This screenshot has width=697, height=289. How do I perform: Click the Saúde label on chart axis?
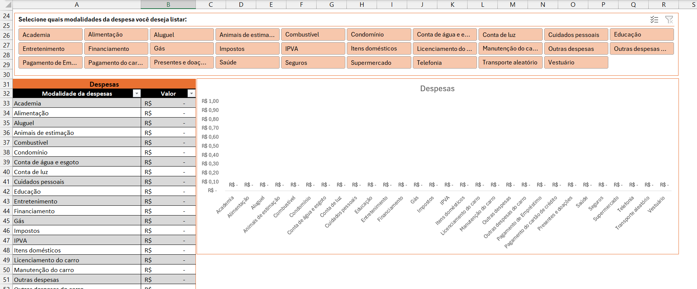pyautogui.click(x=582, y=202)
